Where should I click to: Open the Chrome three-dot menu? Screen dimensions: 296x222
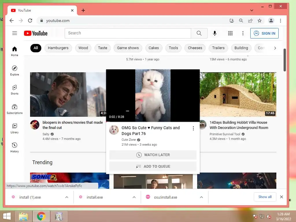coord(280,21)
